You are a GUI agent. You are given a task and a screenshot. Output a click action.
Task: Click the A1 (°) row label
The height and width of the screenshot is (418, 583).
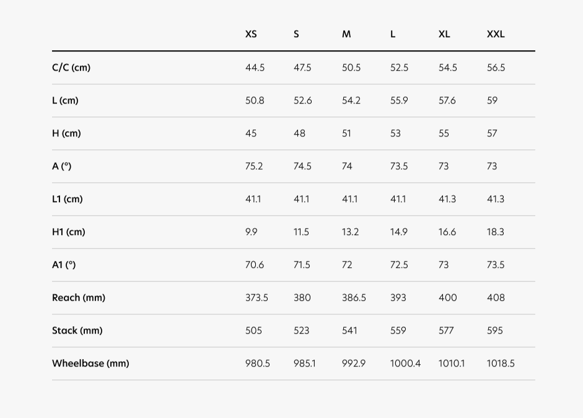point(64,265)
